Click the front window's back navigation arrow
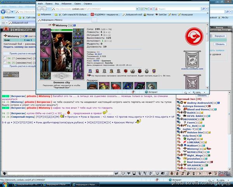Screen dimensions: 233x187 click(39, 9)
